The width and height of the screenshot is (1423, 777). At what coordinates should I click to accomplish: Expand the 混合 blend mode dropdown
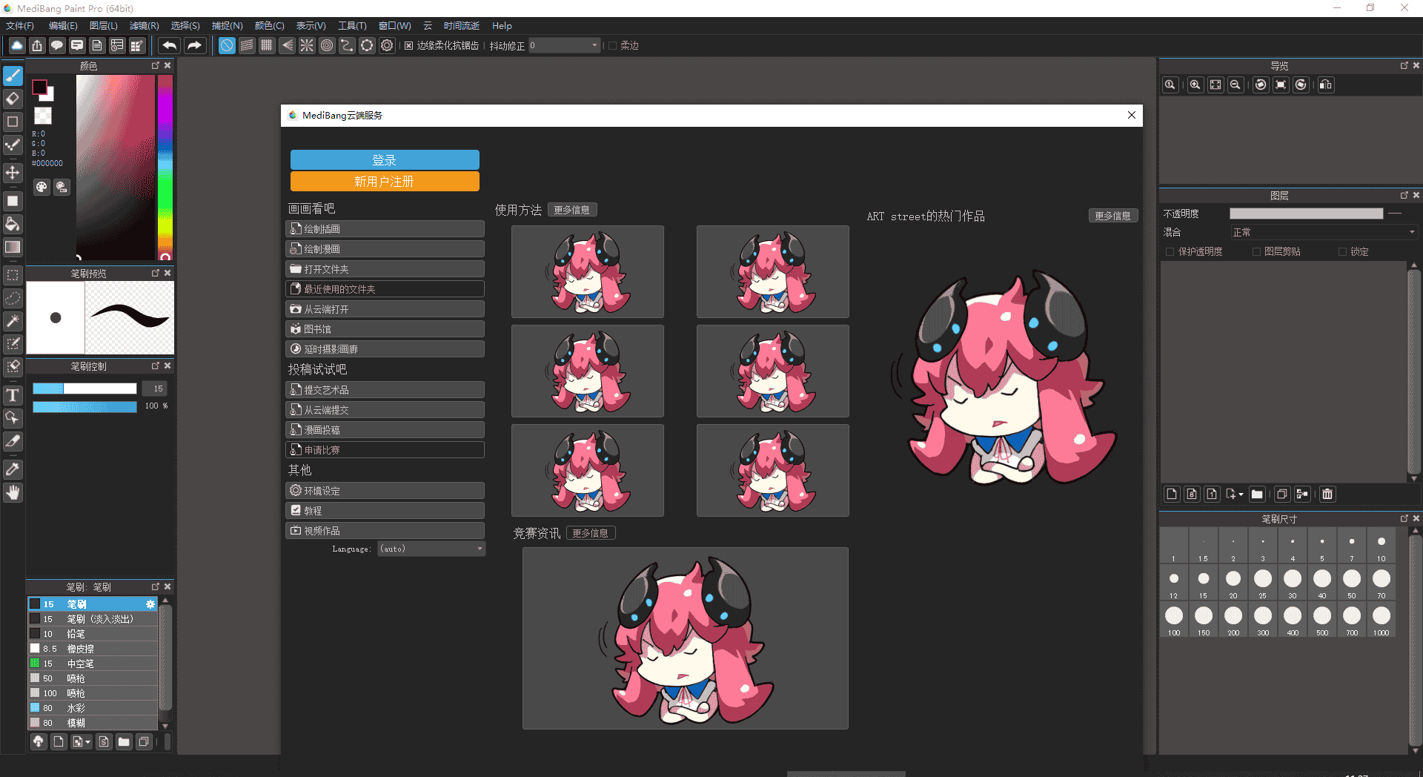pos(1323,233)
